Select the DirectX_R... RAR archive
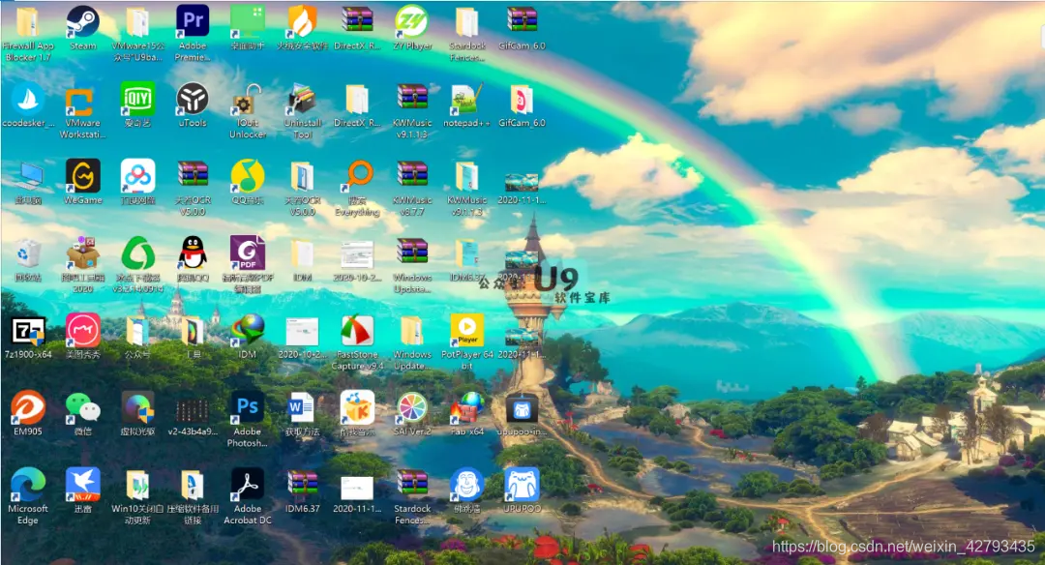 (x=357, y=22)
